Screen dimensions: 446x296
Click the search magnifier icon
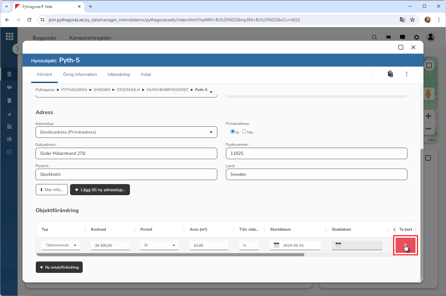[x=374, y=37]
